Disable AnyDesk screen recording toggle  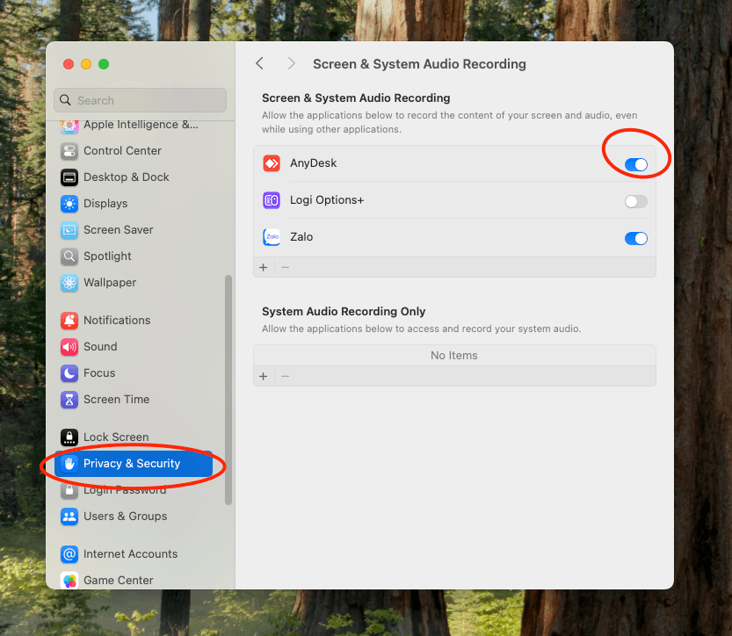636,164
